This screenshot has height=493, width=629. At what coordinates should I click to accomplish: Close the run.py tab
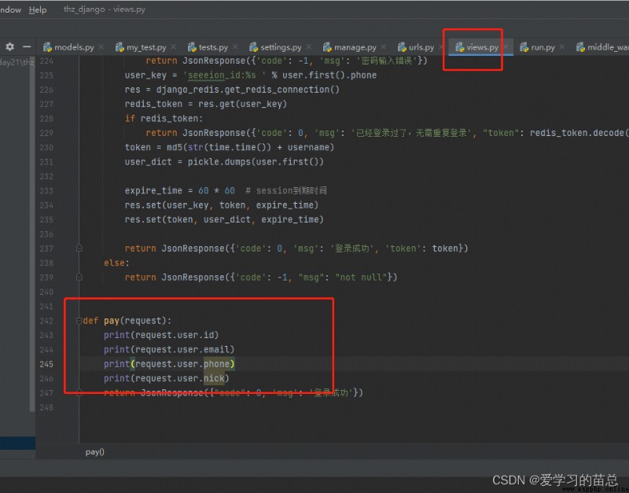click(x=562, y=47)
